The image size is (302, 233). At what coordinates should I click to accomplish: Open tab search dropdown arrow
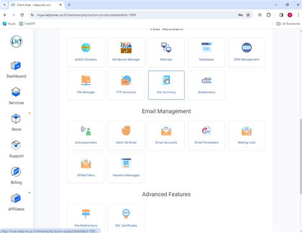click(x=4, y=4)
